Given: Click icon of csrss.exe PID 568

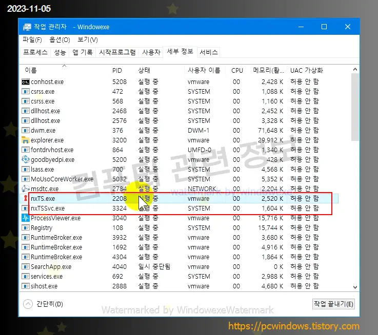Looking at the screenshot, I should pos(26,101).
